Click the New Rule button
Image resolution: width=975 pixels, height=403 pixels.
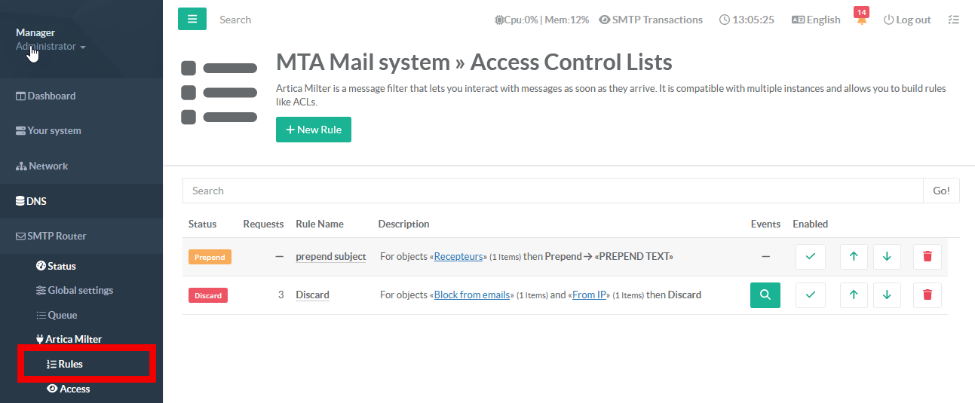314,130
